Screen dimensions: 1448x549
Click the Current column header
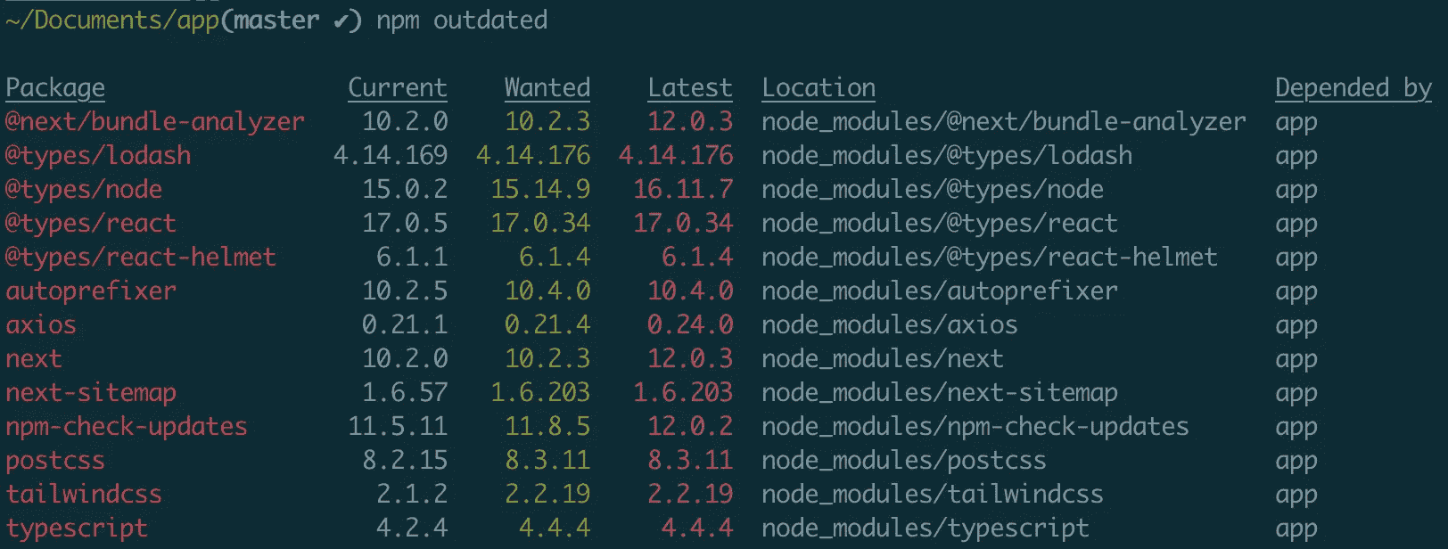click(x=397, y=87)
